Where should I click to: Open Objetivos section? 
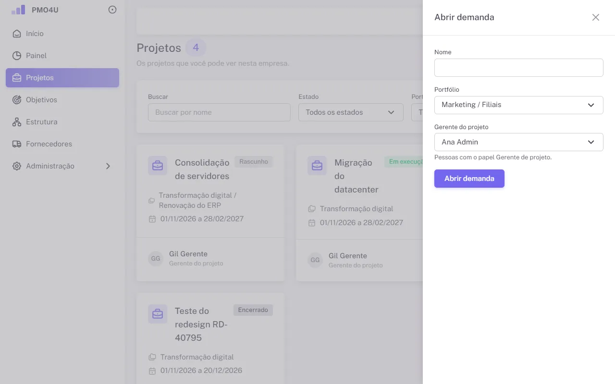point(62,100)
